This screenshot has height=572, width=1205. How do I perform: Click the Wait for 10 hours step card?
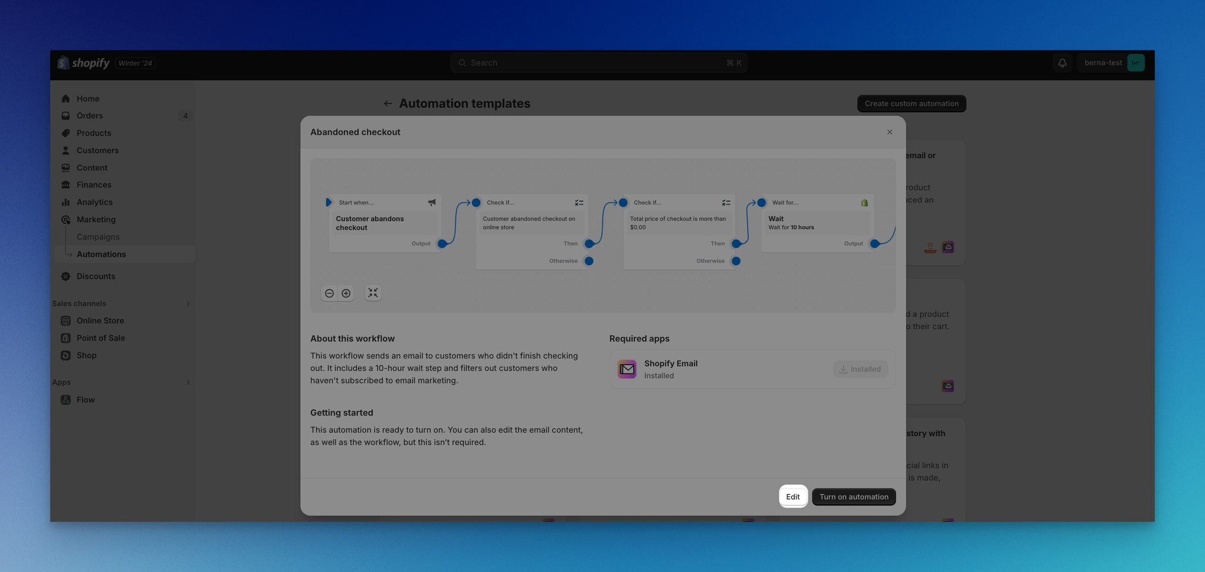coord(817,223)
